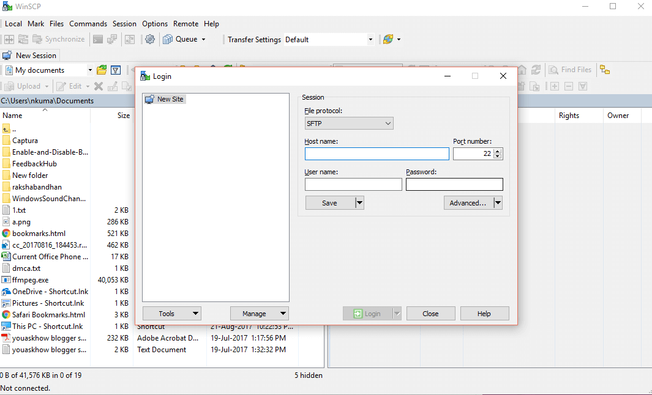
Task: Expand the Advanced button dropdown arrow
Action: click(x=498, y=203)
